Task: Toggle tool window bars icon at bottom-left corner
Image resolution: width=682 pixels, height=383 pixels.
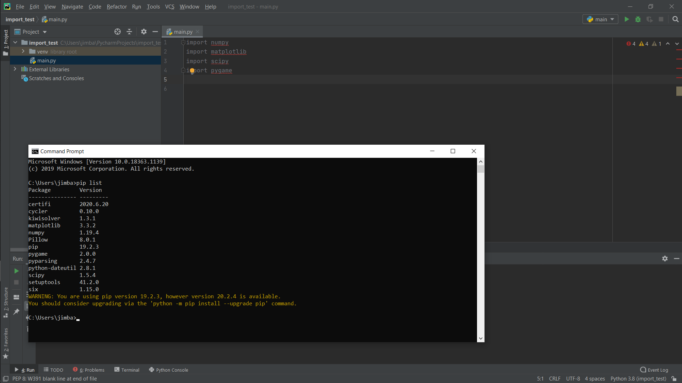Action: click(x=6, y=379)
